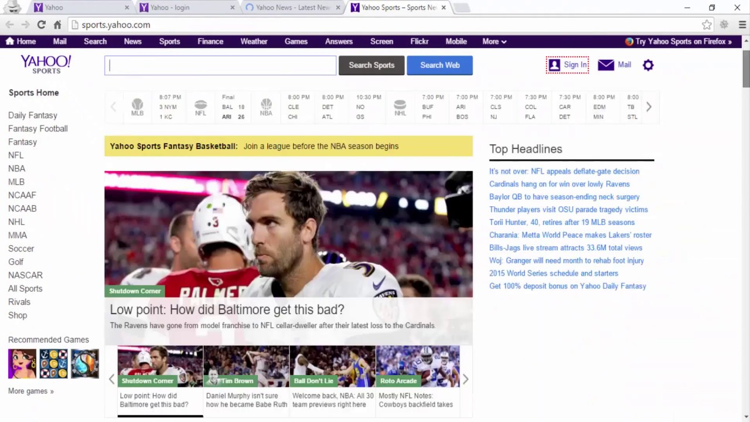Reload the page with the refresh icon
The image size is (750, 422).
[41, 25]
